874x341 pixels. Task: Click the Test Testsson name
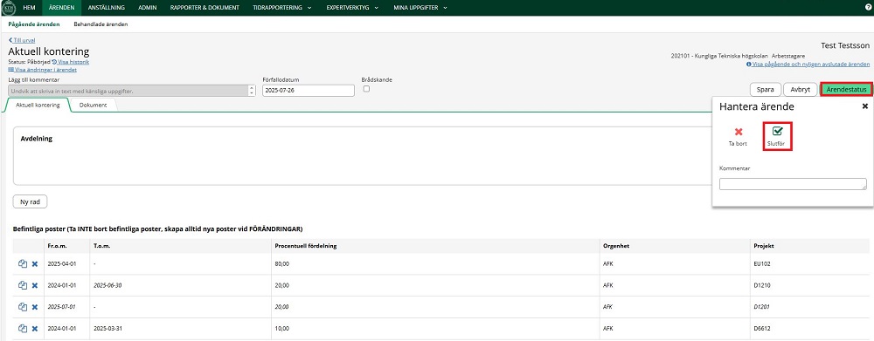(x=845, y=45)
